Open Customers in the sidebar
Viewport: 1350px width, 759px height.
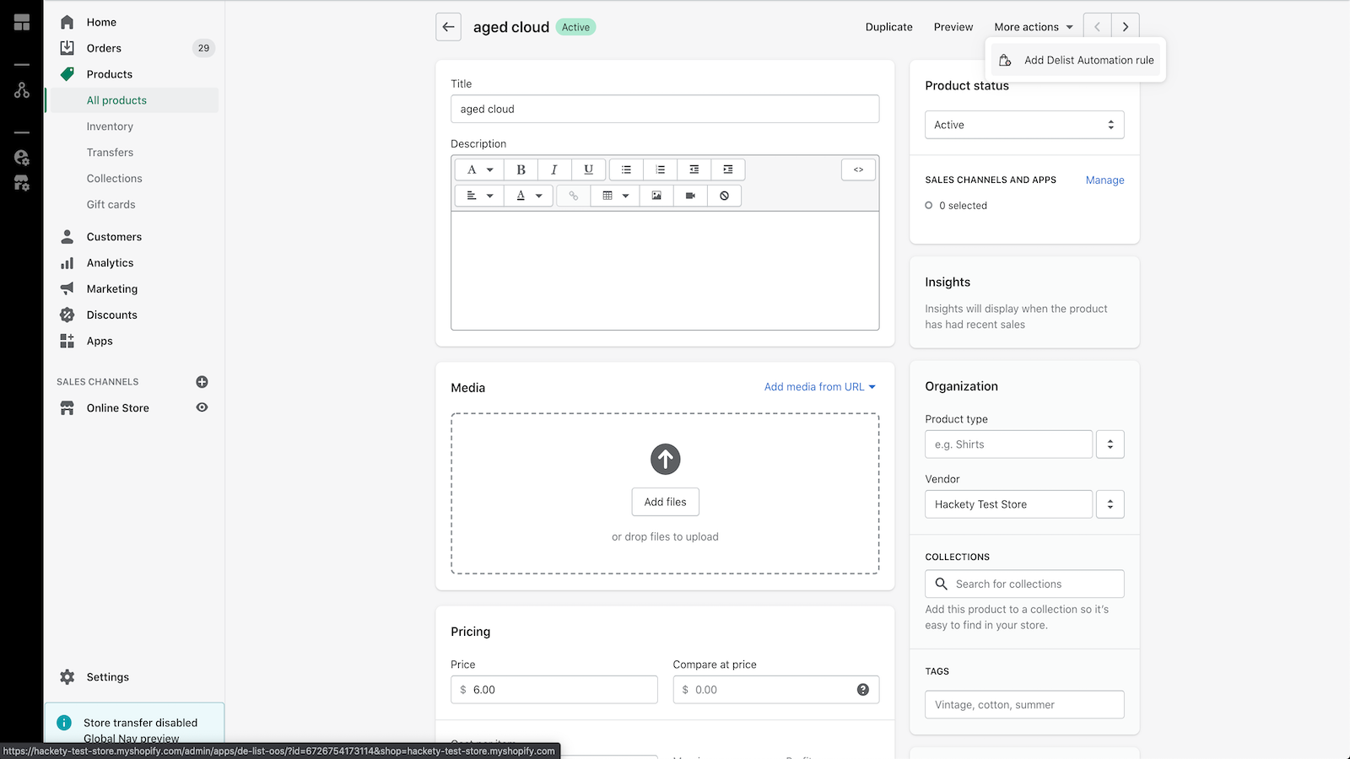(x=114, y=237)
